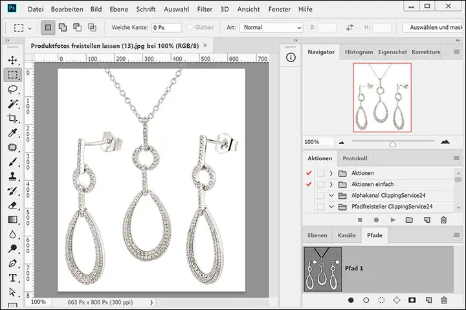466x310 pixels.
Task: Click Auswählen und maskieren button
Action: (432, 28)
